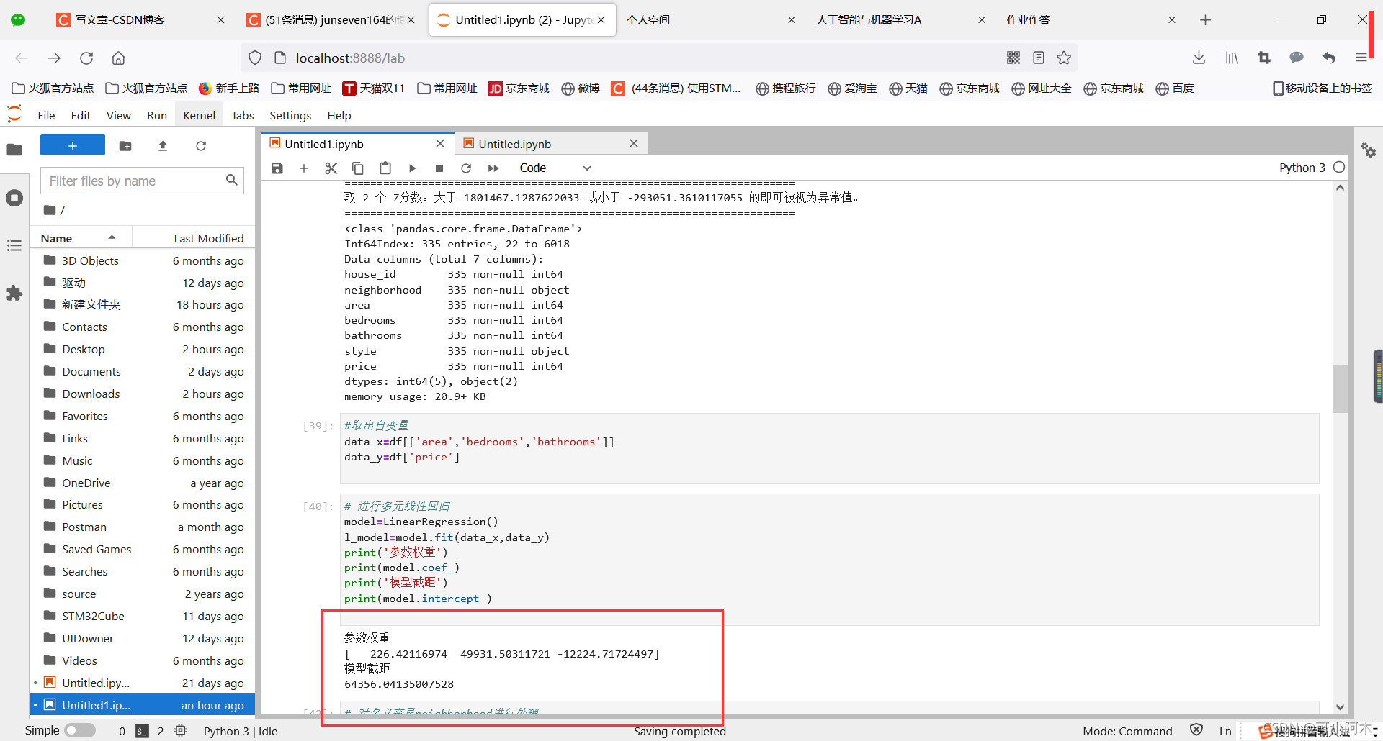Open the table of contents sidebar icon
Screen dimensions: 1383x741
tap(14, 246)
